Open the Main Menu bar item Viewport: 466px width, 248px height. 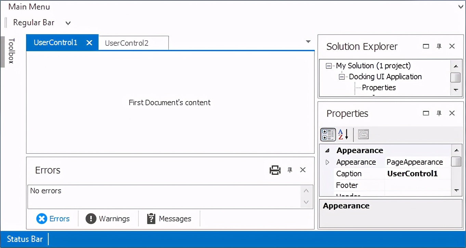[x=29, y=6]
